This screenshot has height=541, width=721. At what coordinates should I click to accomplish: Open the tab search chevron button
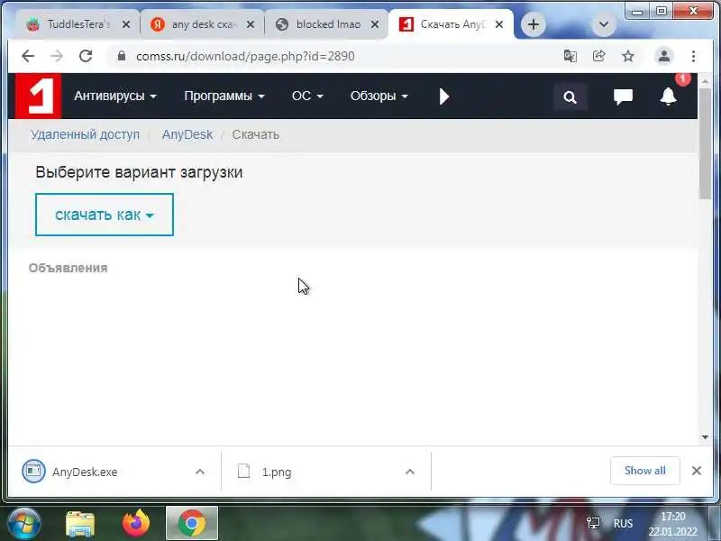click(x=603, y=24)
